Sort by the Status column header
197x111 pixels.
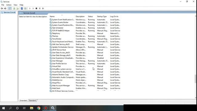90,16
